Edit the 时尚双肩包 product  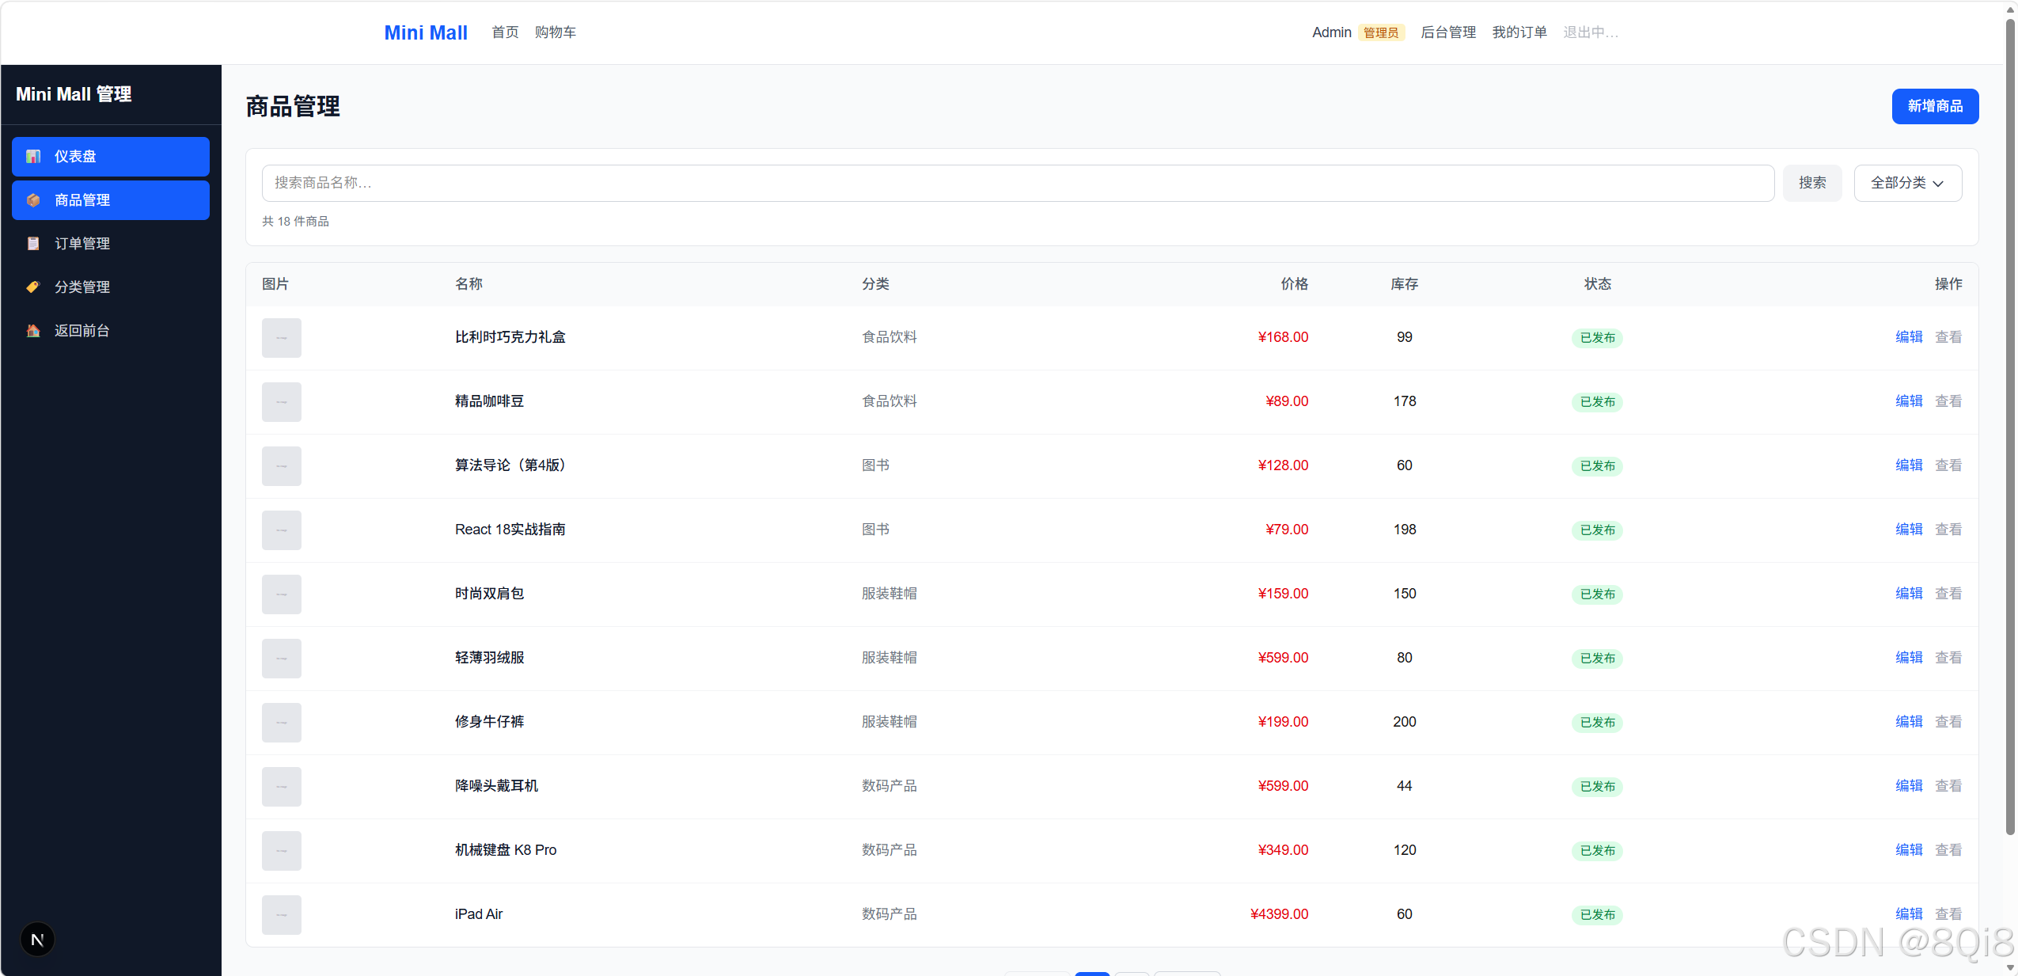1909,594
